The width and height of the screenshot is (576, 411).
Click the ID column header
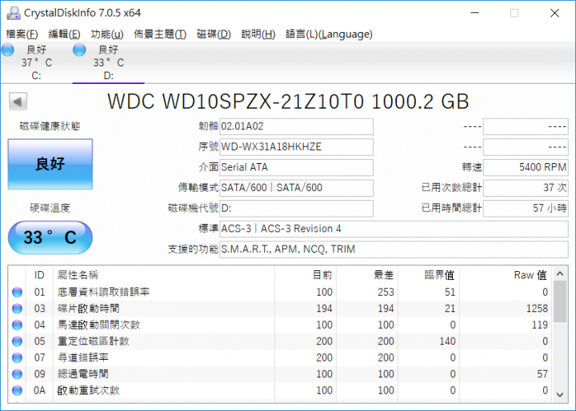point(39,275)
